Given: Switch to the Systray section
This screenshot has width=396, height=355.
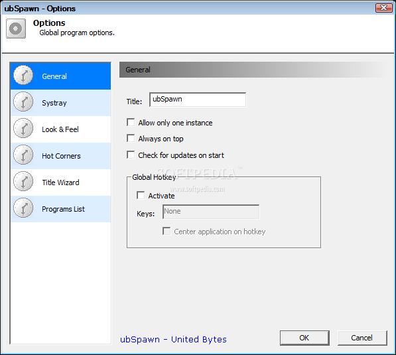Looking at the screenshot, I should pyautogui.click(x=61, y=103).
